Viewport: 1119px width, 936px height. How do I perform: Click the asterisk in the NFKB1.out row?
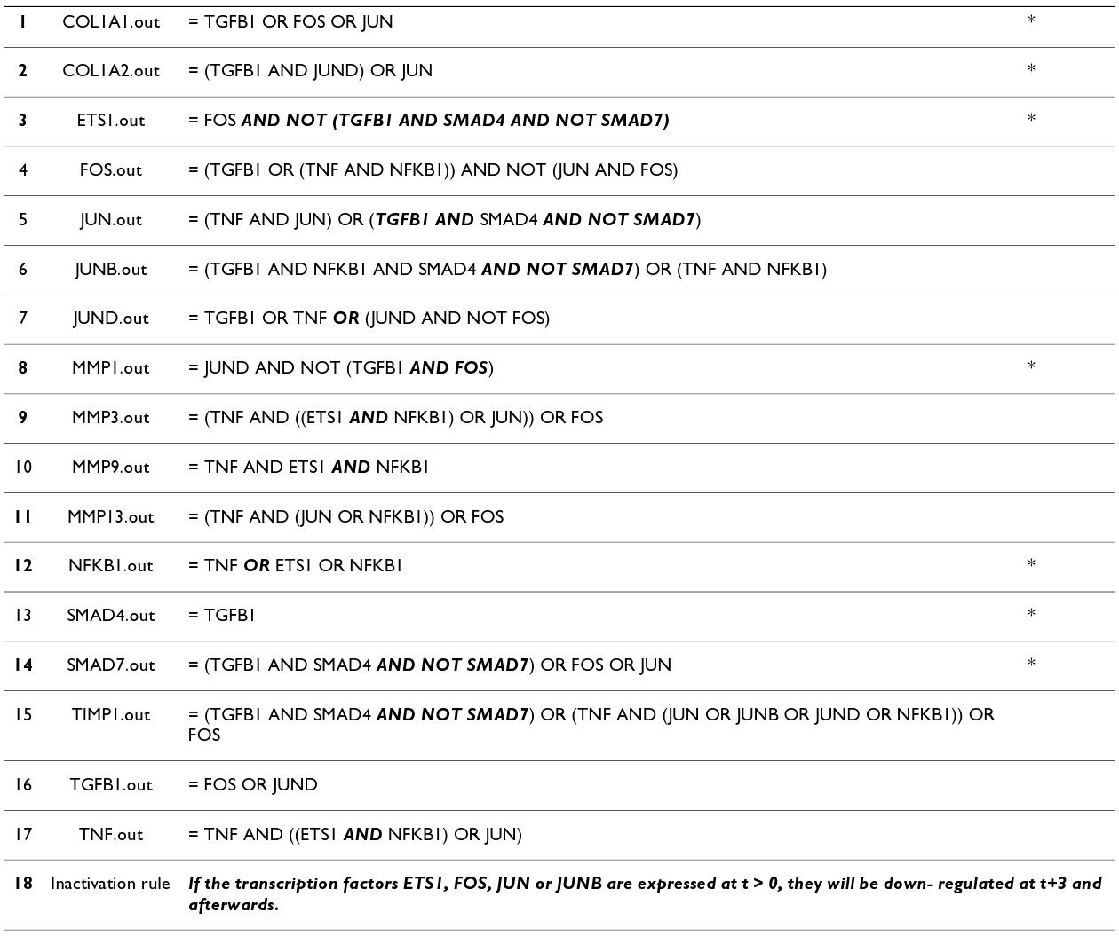pyautogui.click(x=1031, y=564)
